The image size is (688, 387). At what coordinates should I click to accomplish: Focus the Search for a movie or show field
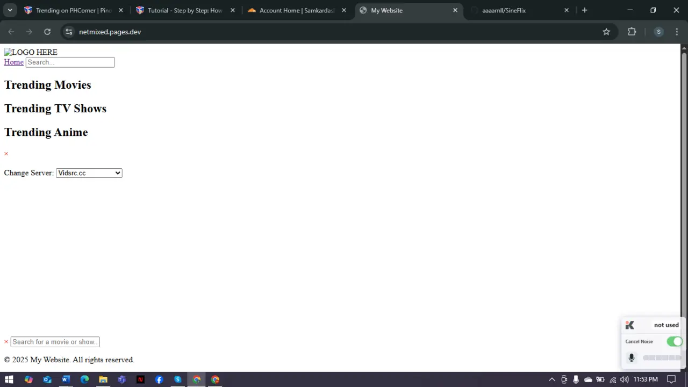pos(55,342)
